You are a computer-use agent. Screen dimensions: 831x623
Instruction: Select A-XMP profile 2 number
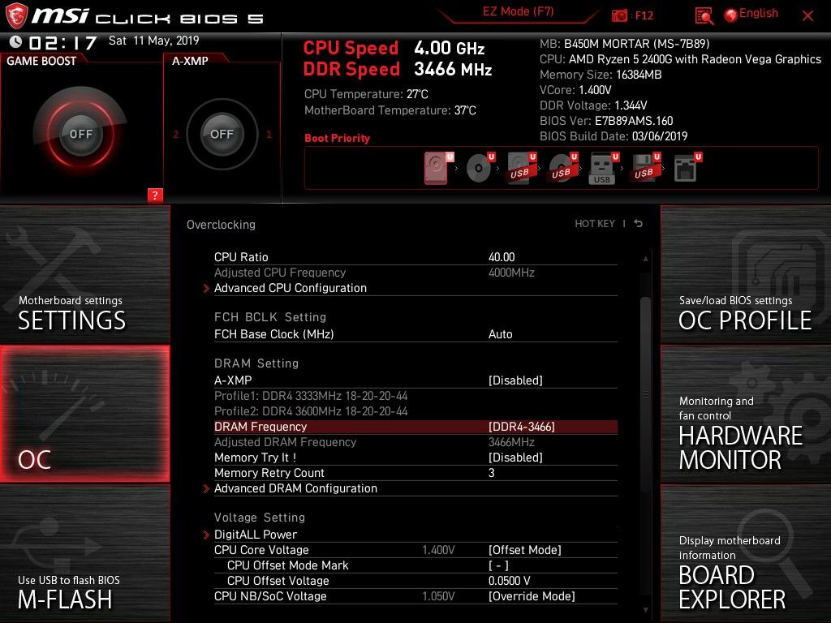[175, 134]
